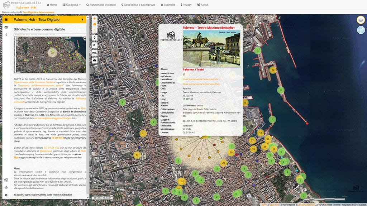Click the heading Biblioteche e bene comune digitale
The height and width of the screenshot is (206, 367).
[39, 29]
